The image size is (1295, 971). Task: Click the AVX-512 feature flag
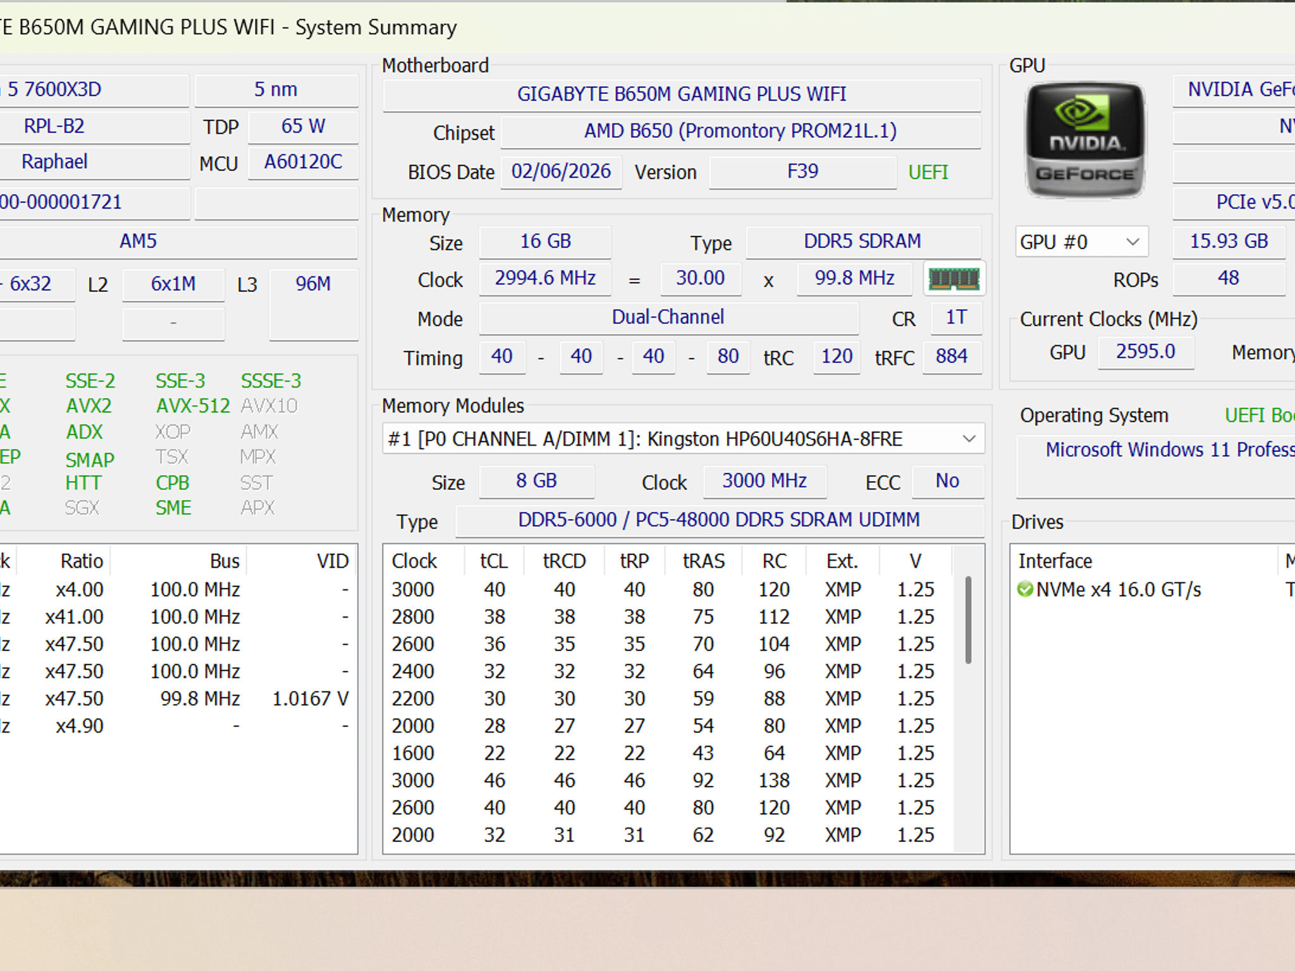(x=193, y=406)
